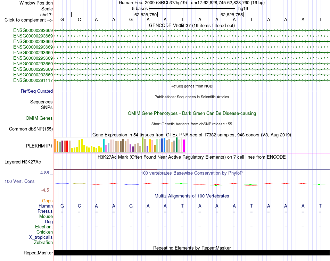The image size is (330, 261).
Task: Click the blue RefSeq Curated intron line
Action: [x=192, y=91]
